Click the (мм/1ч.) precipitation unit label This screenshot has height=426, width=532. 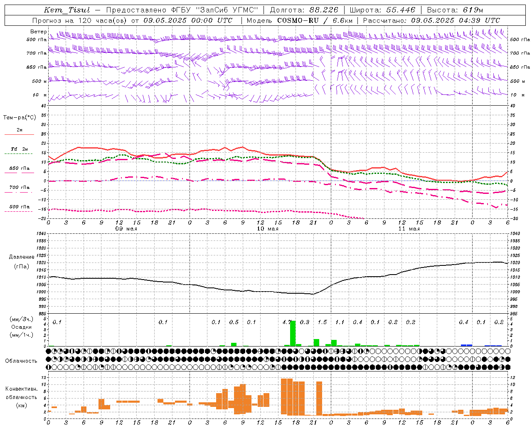click(x=21, y=334)
